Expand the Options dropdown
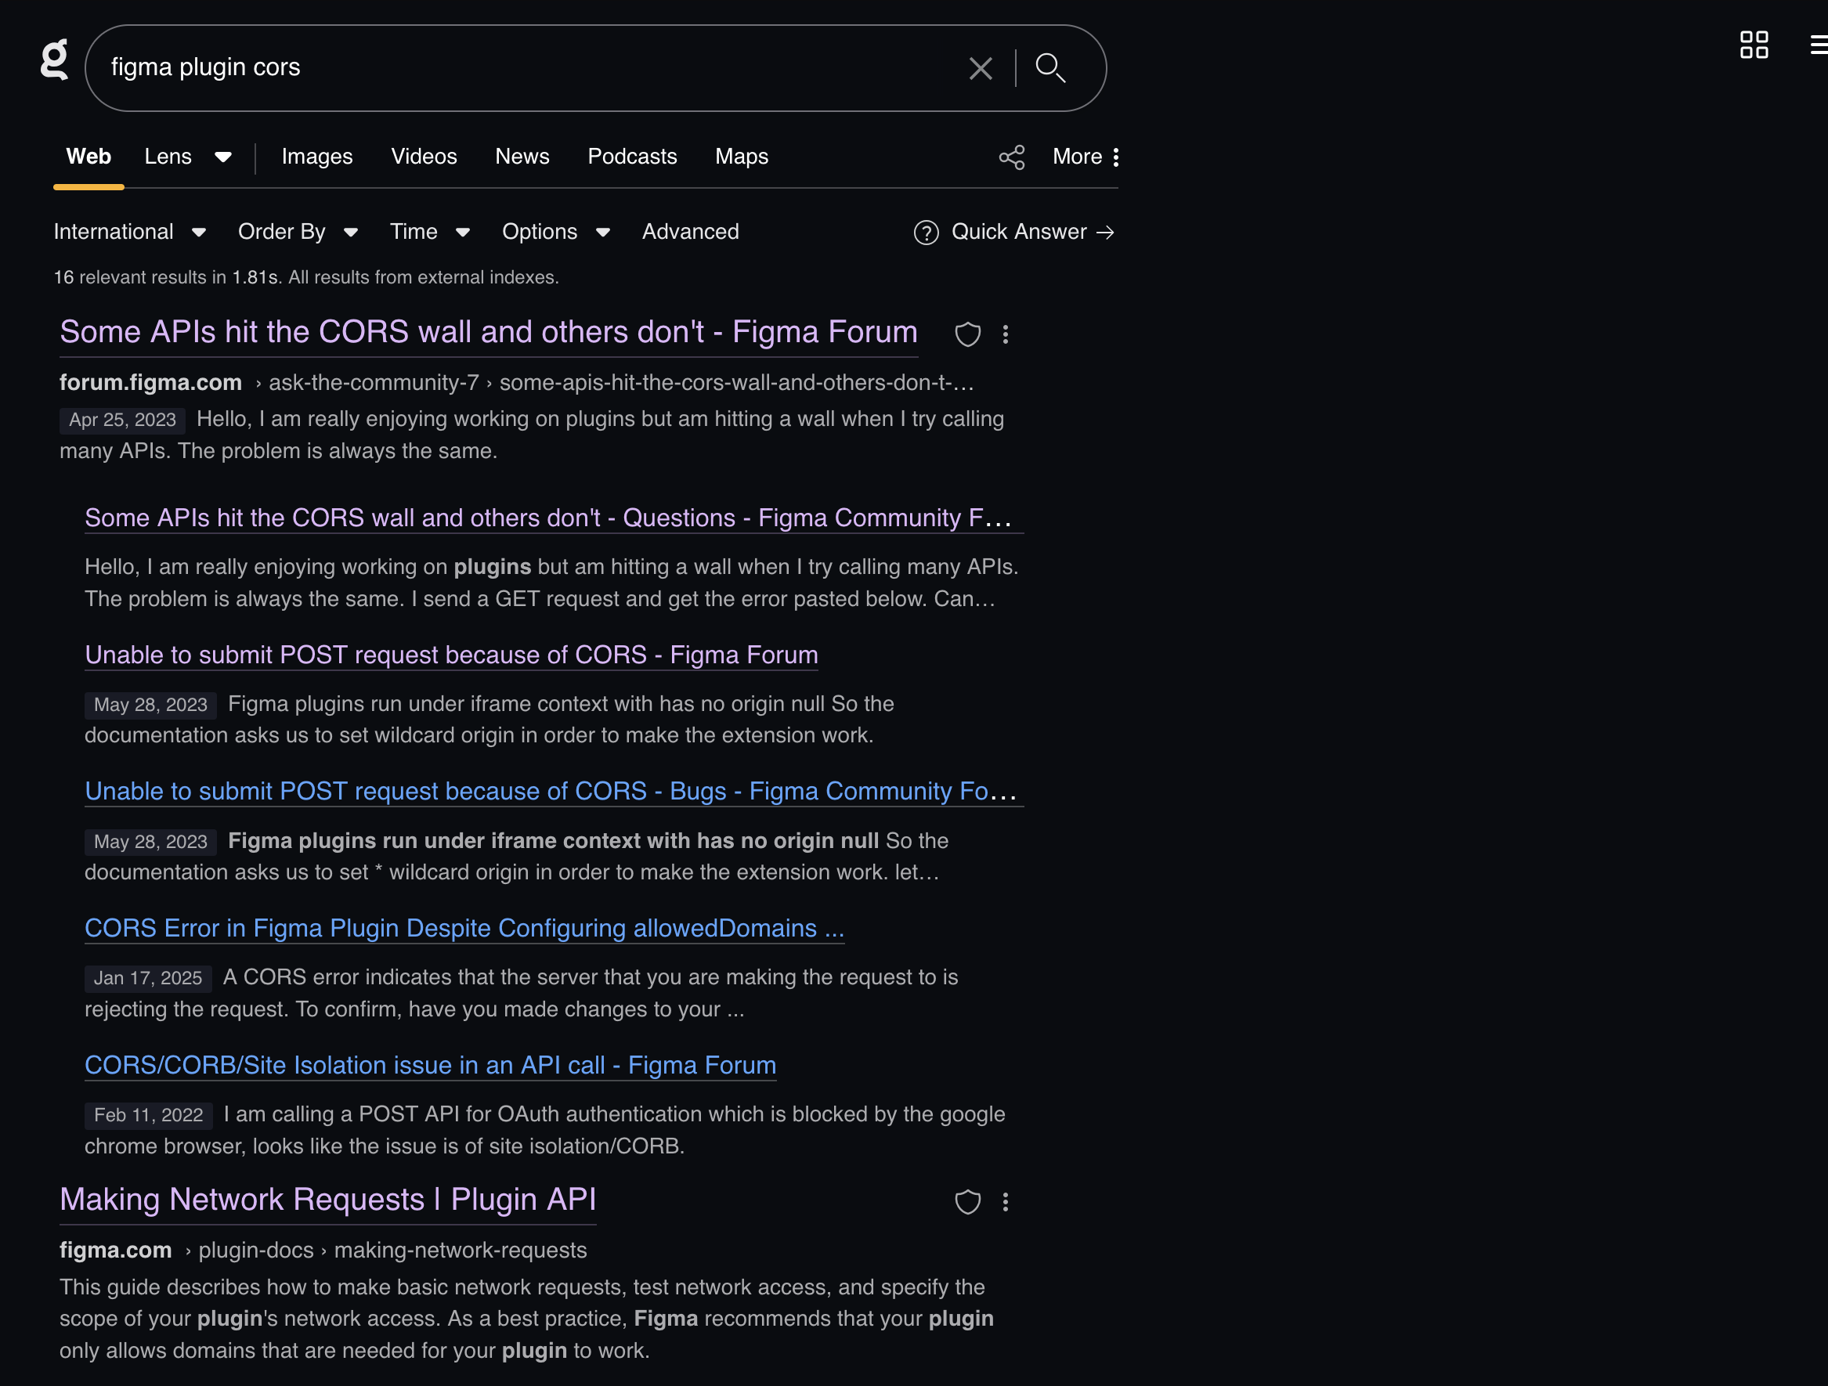Screen dimensions: 1828x1386 [x=555, y=233]
